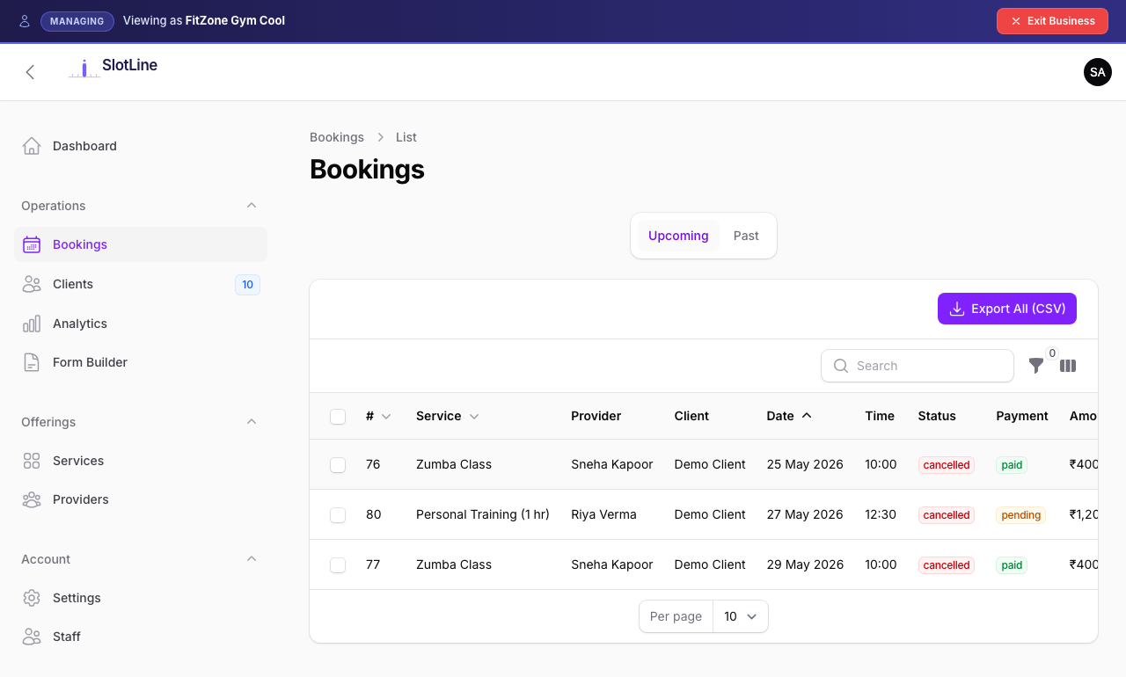Click the Bookings breadcrumb link
1126x677 pixels.
click(337, 137)
